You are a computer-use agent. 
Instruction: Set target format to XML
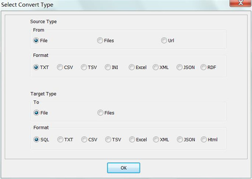[156, 140]
